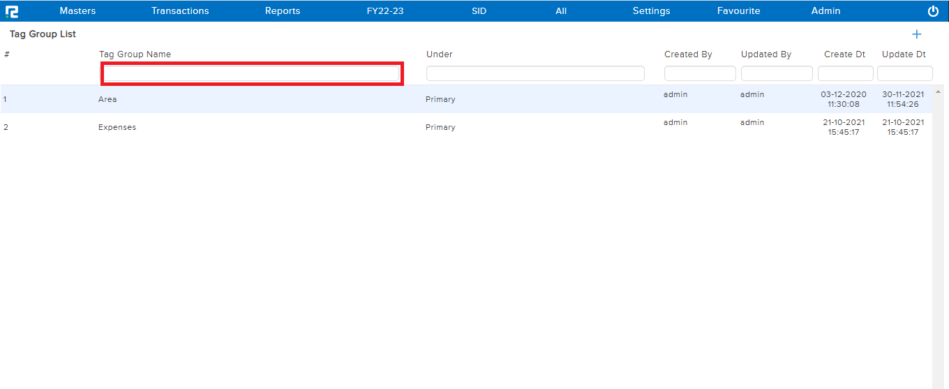Open the Masters menu
The image size is (949, 389).
pos(77,11)
